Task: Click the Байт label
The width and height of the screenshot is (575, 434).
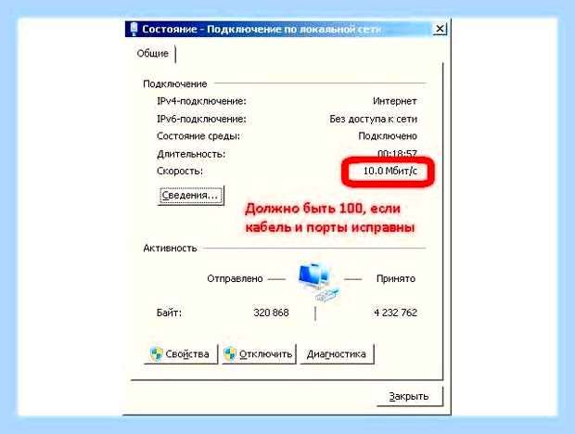Action: tap(169, 313)
